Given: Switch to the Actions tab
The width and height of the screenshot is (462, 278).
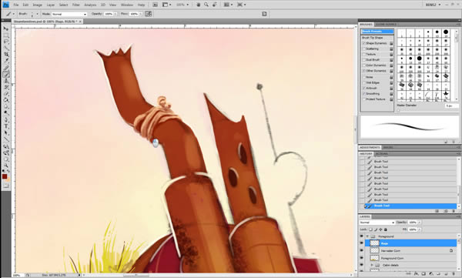Looking at the screenshot, I should pyautogui.click(x=381, y=154).
